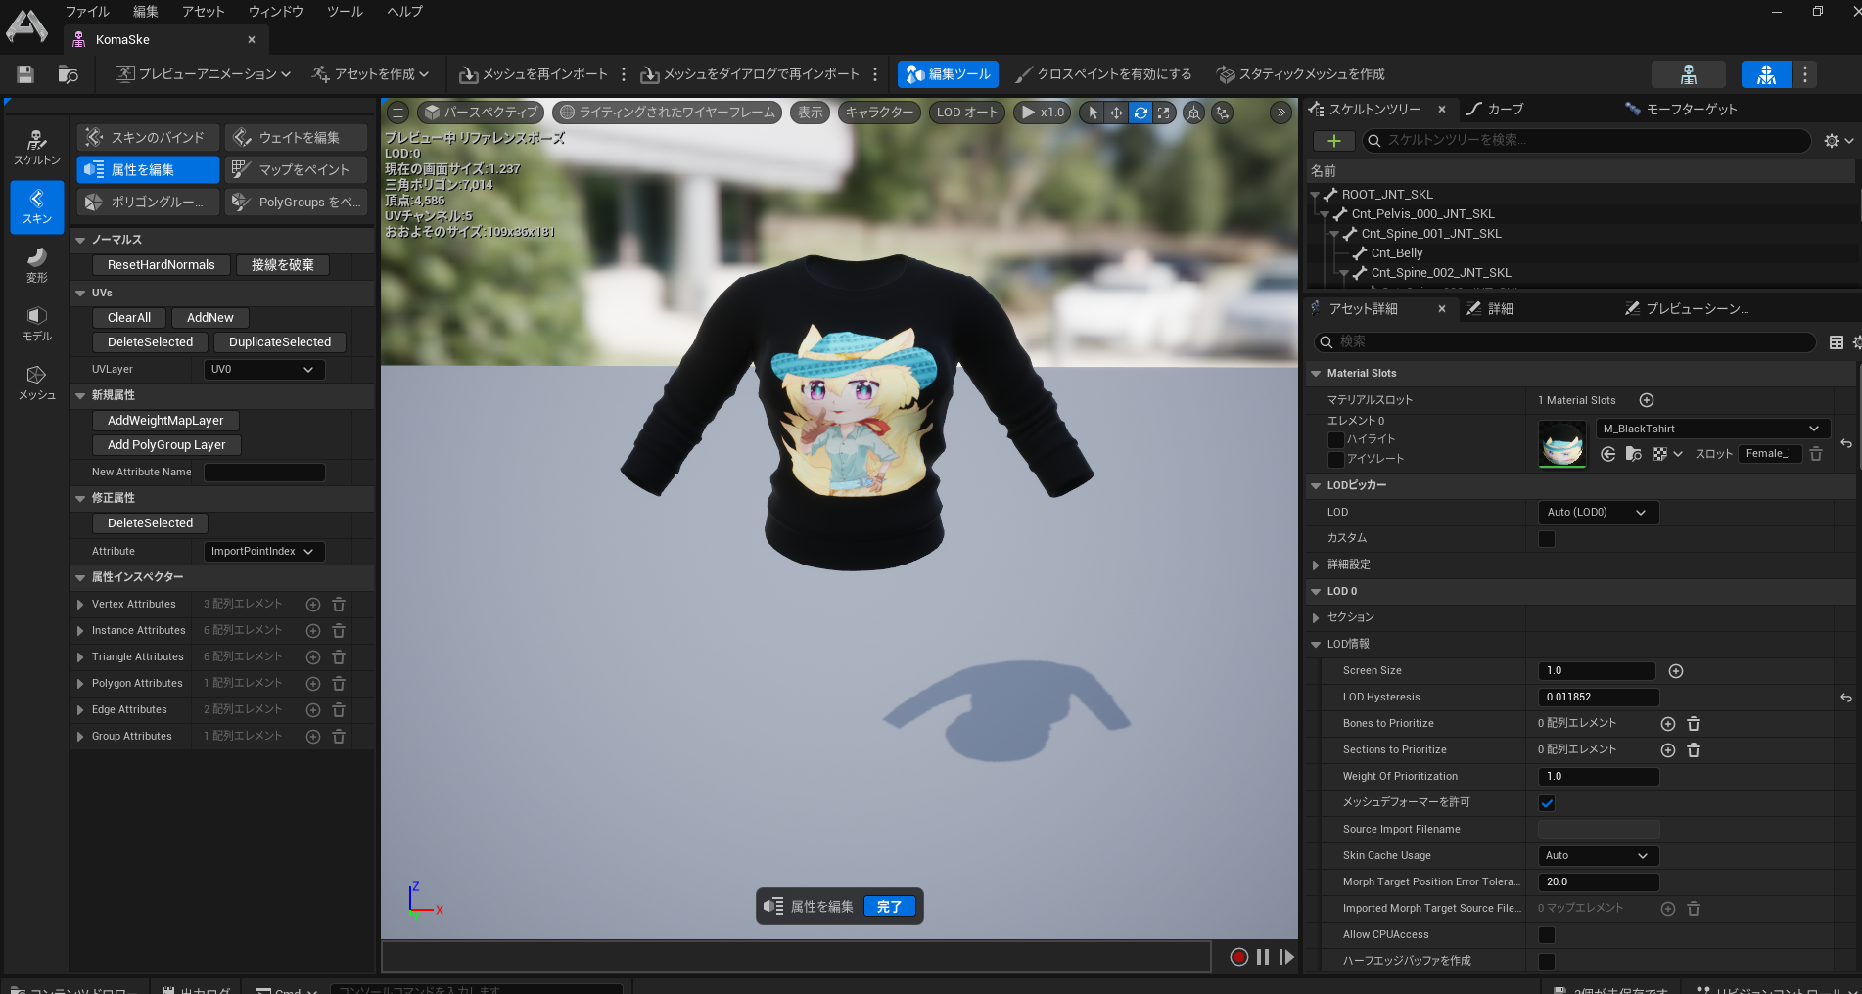Delete Vertex Attributes array with trash icon

[x=339, y=605]
